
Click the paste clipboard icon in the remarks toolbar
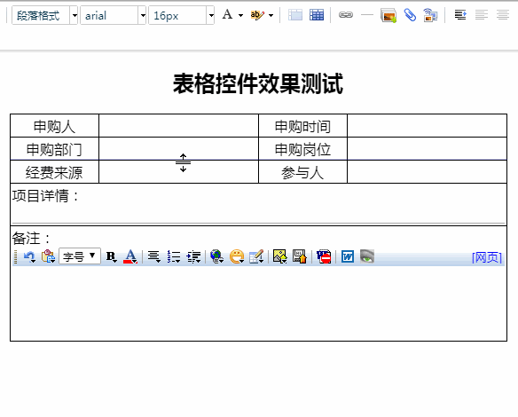pyautogui.click(x=48, y=256)
